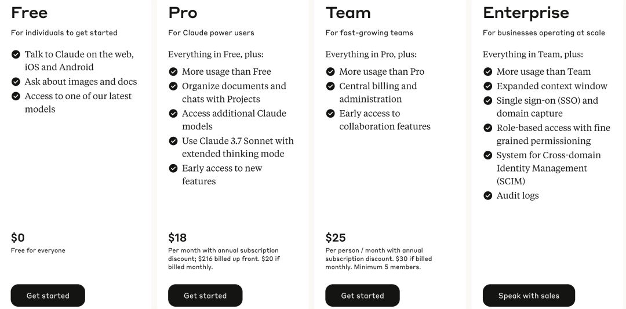Click the checkmark next to 'System for Cross-domain Identity Management'
Image resolution: width=626 pixels, height=309 pixels.
[487, 155]
